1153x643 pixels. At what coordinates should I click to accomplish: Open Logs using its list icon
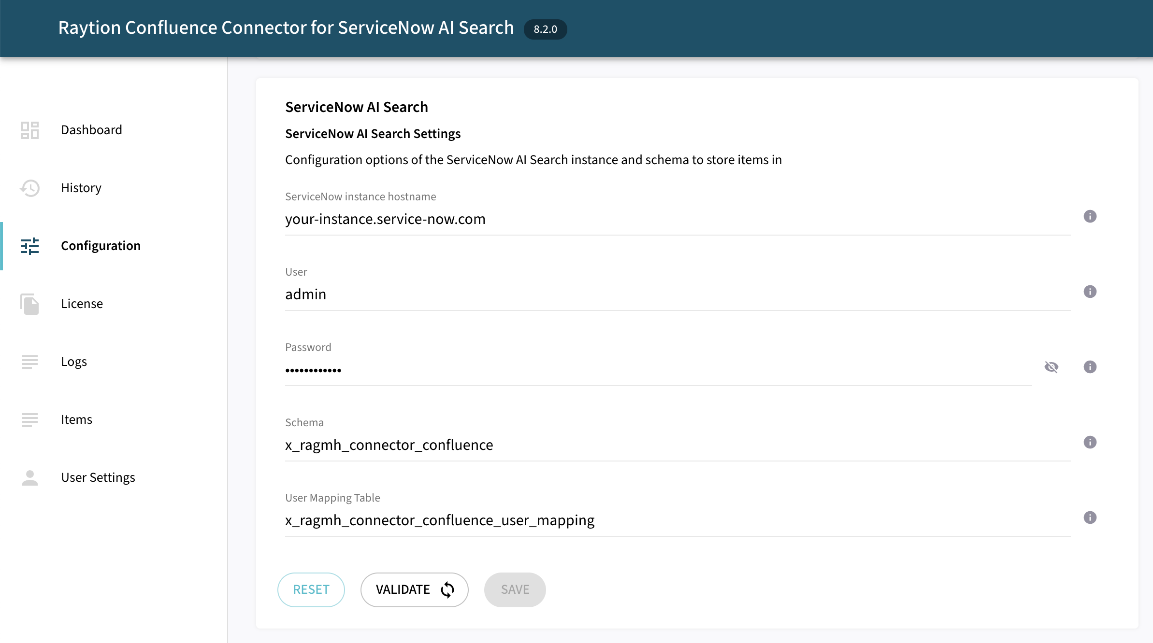[29, 362]
